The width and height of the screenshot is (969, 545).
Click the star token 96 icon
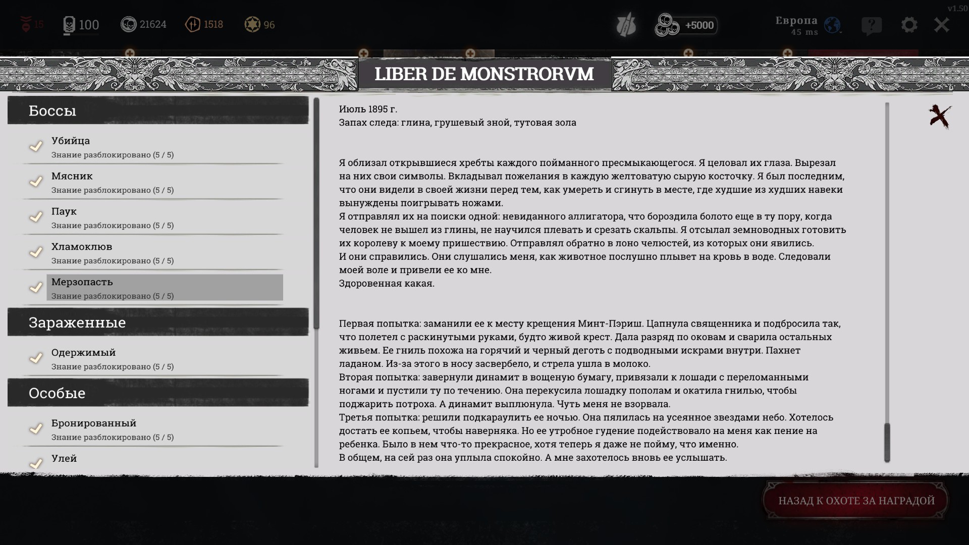pos(252,24)
